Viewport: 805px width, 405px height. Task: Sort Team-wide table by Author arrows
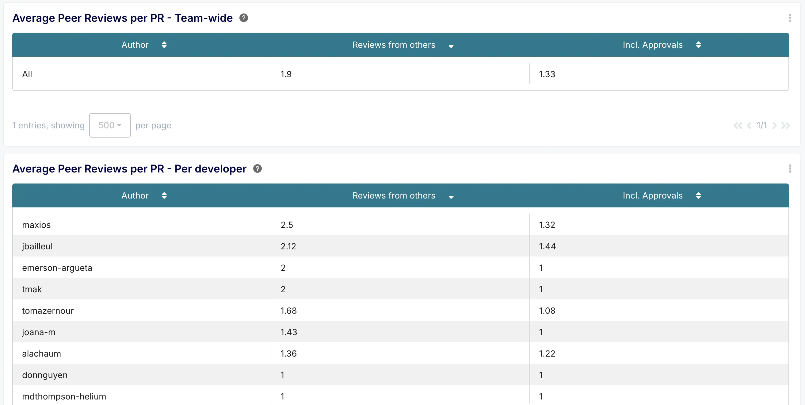164,45
